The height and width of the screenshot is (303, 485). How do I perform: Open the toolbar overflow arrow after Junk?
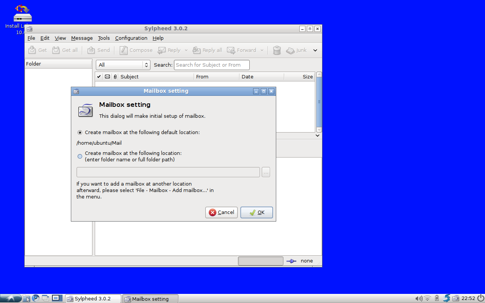click(315, 50)
